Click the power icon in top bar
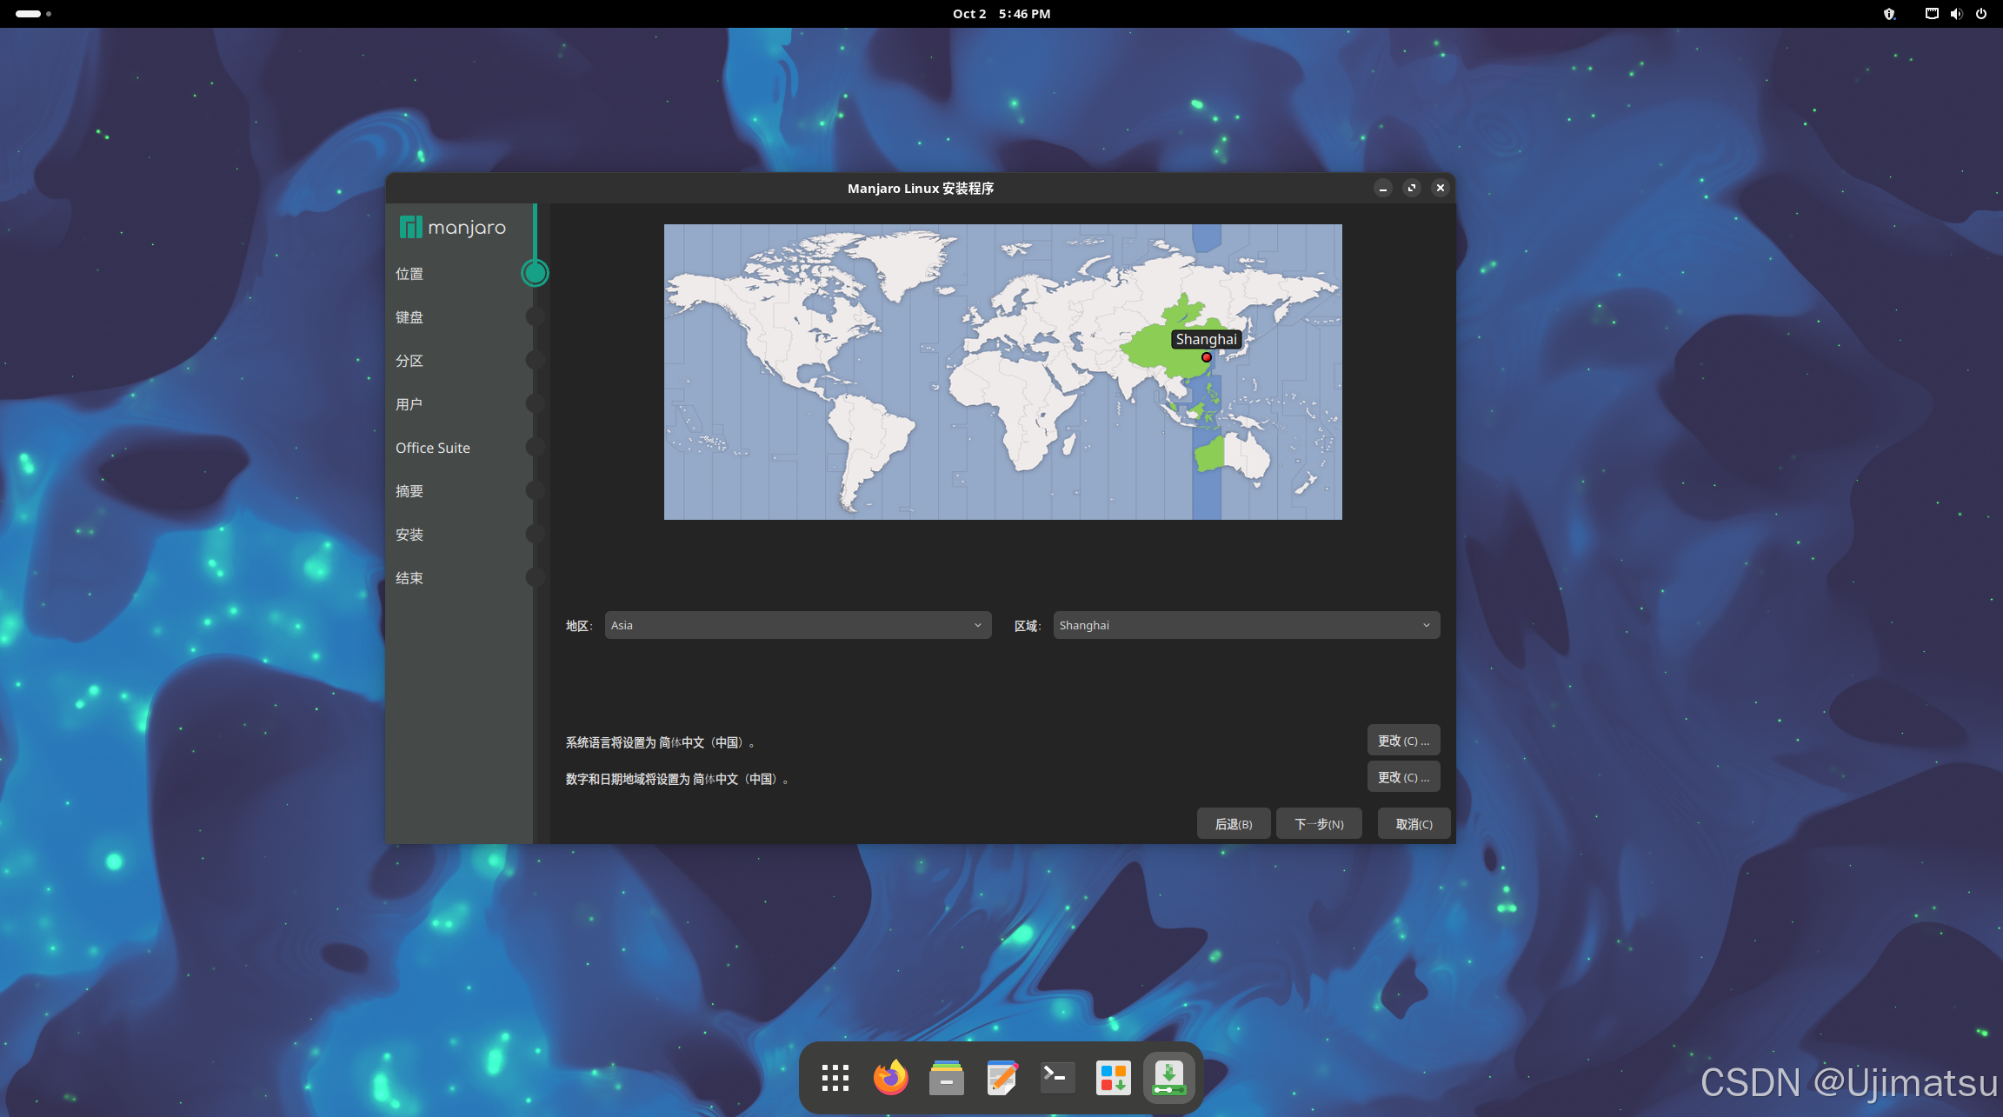 coord(1981,14)
